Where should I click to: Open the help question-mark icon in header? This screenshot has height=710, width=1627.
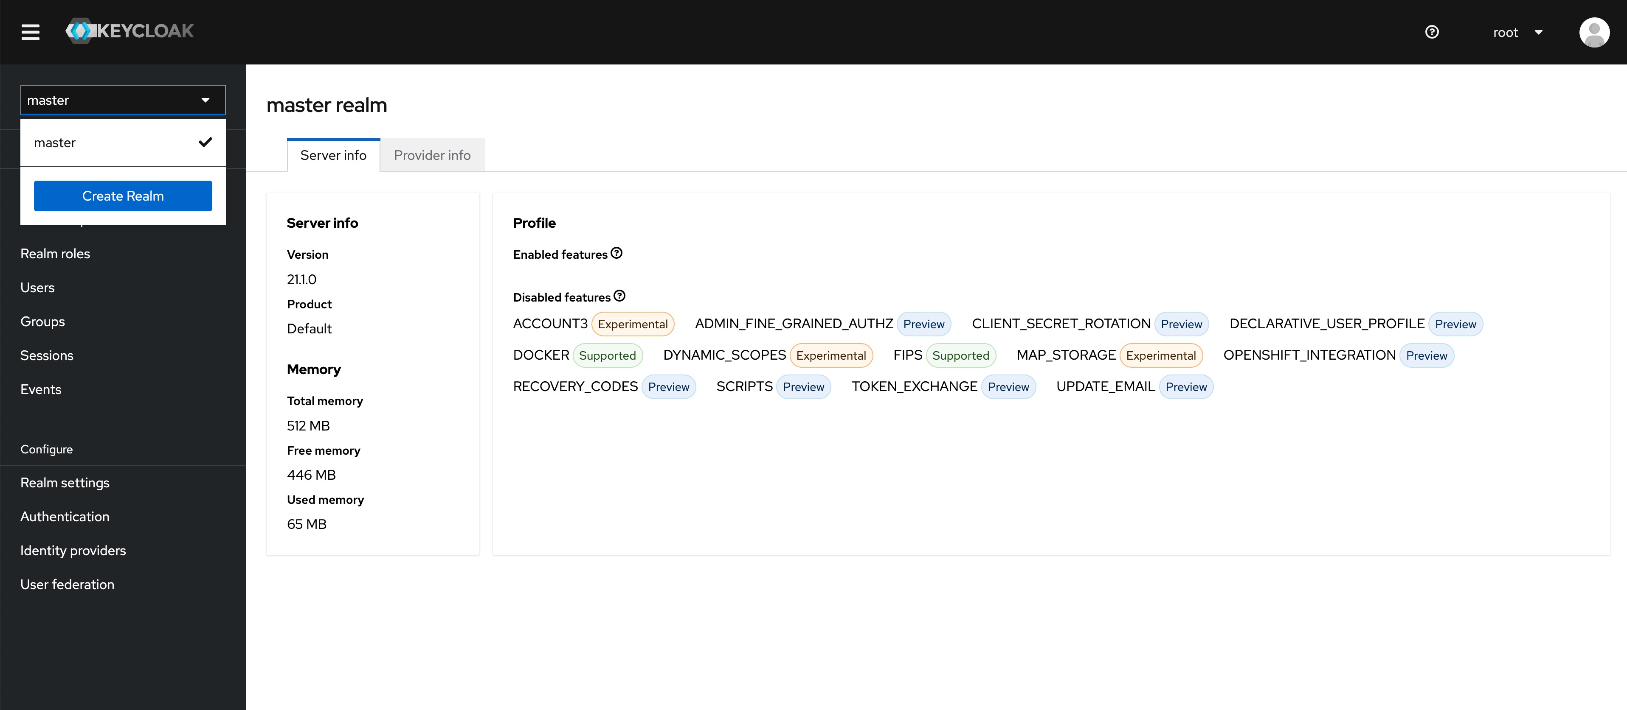tap(1432, 32)
